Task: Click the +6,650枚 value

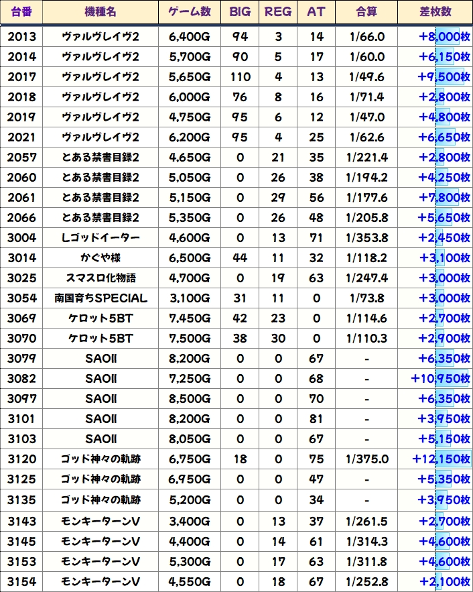Action: 444,137
